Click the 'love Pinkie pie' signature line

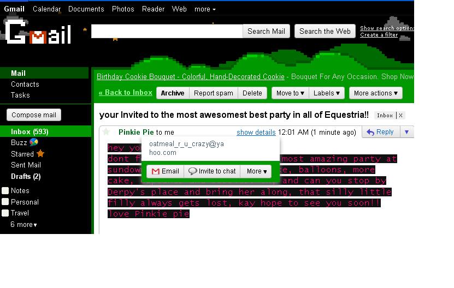149,214
